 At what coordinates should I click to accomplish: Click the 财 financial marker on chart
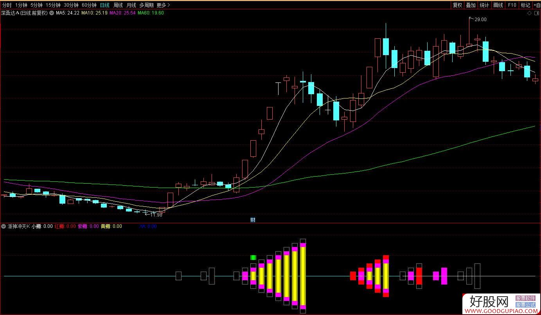pyautogui.click(x=253, y=220)
